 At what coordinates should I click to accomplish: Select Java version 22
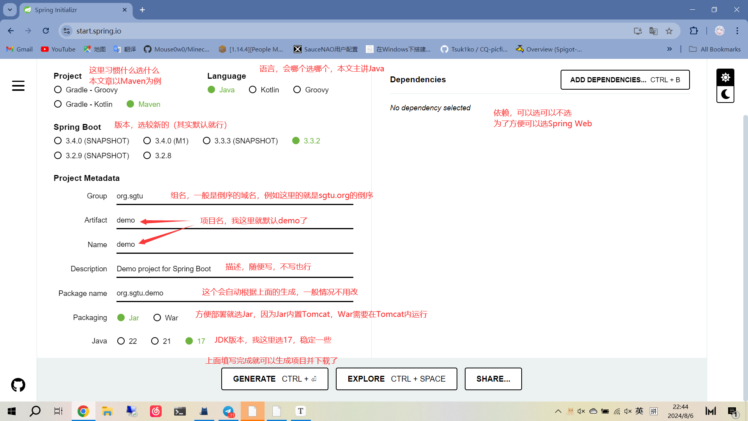pos(127,341)
